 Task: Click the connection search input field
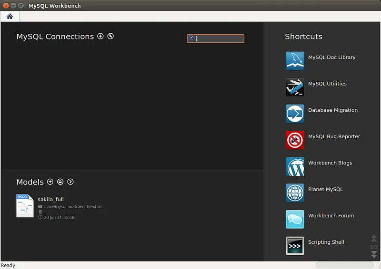point(219,38)
